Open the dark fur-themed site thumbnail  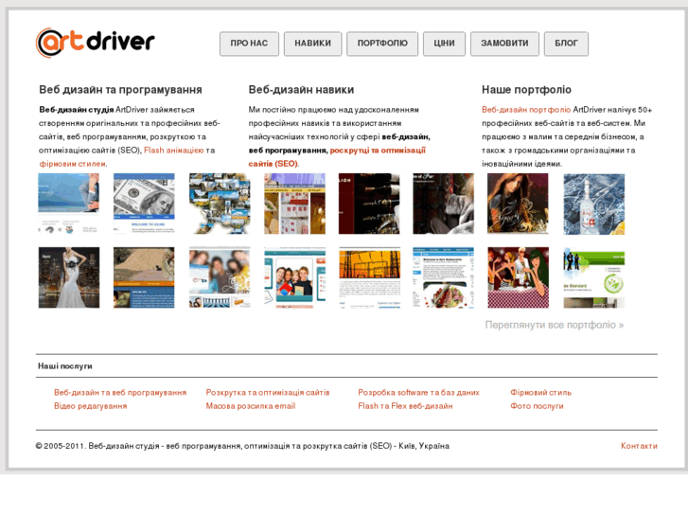[x=443, y=204]
